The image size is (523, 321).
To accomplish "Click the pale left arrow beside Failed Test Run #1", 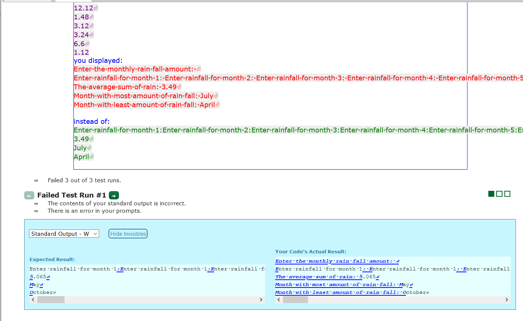I will click(29, 195).
